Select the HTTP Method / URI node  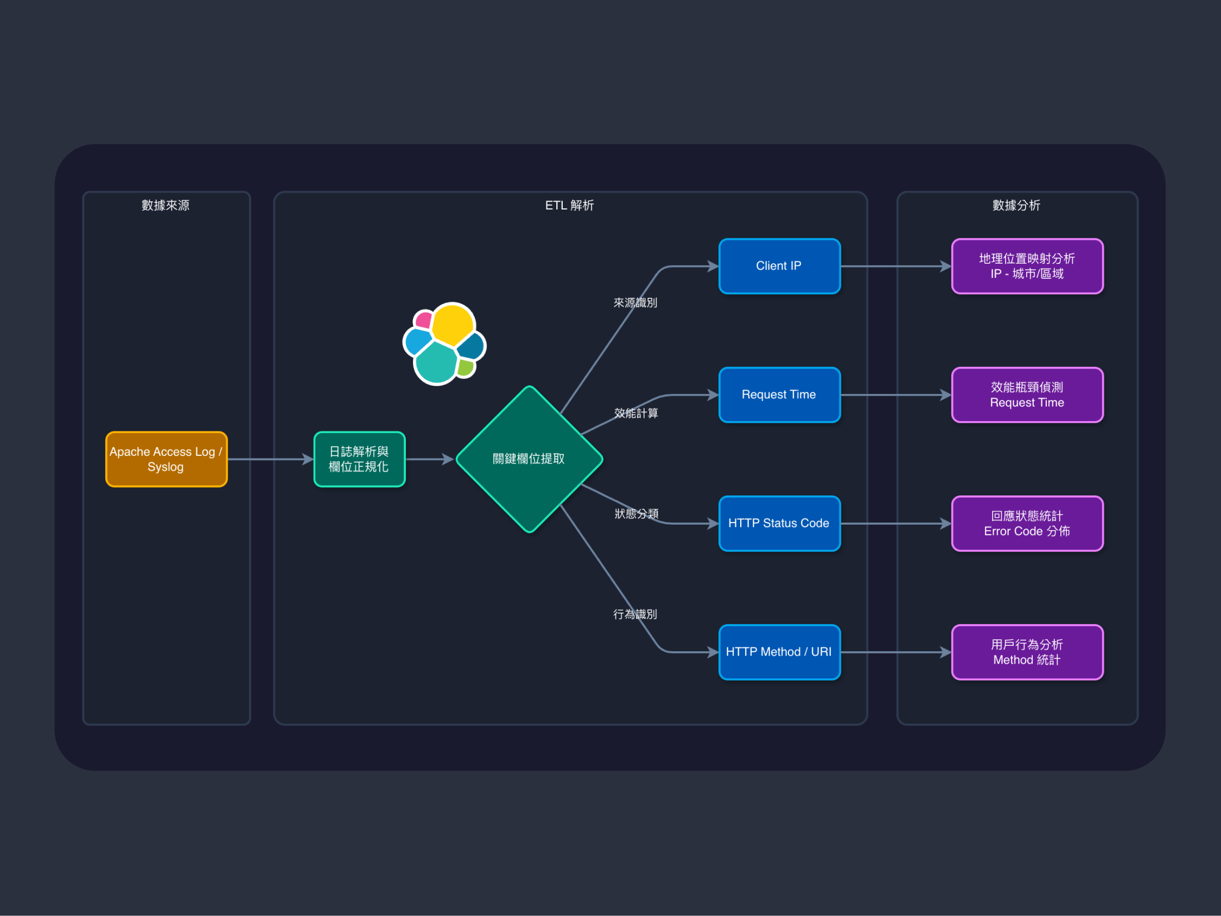[x=779, y=652]
